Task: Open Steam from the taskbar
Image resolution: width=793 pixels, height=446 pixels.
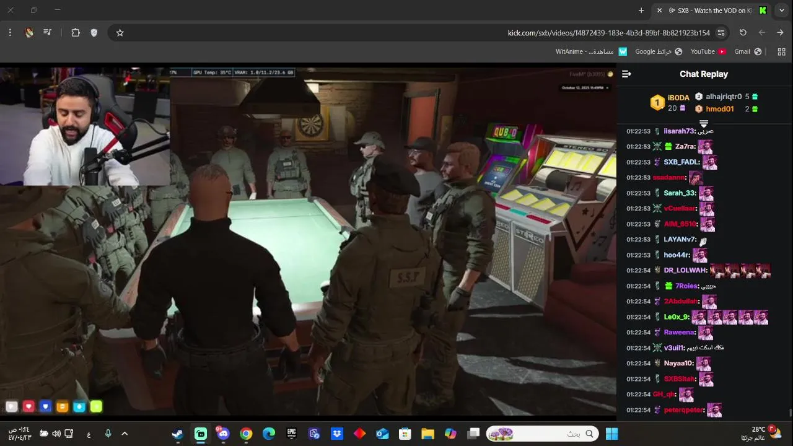Action: click(x=178, y=434)
